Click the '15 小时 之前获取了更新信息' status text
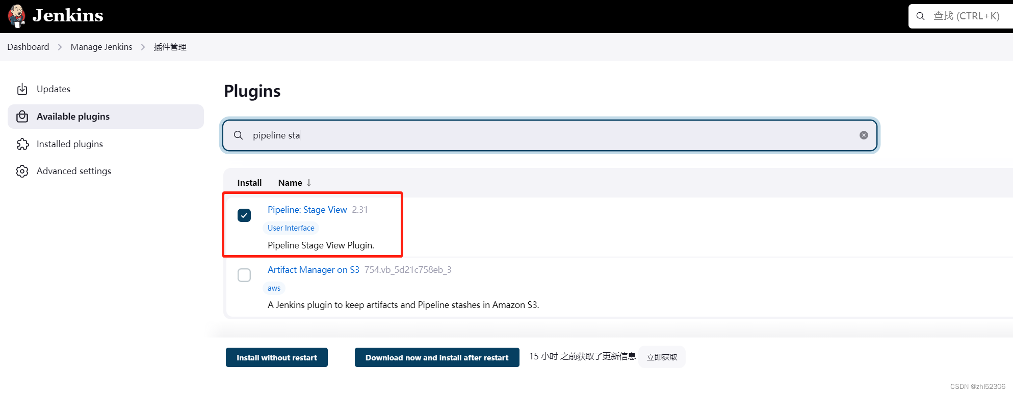Viewport: 1013px width, 394px height. tap(582, 356)
